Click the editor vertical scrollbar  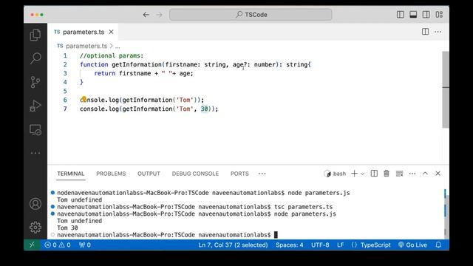446,89
